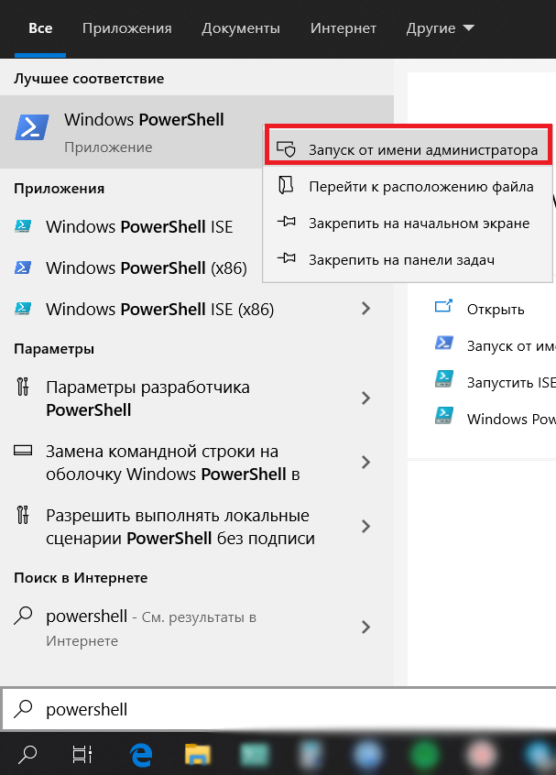
Task: Expand the Windows PowerShell ISE (x86) chevron
Action: point(365,309)
